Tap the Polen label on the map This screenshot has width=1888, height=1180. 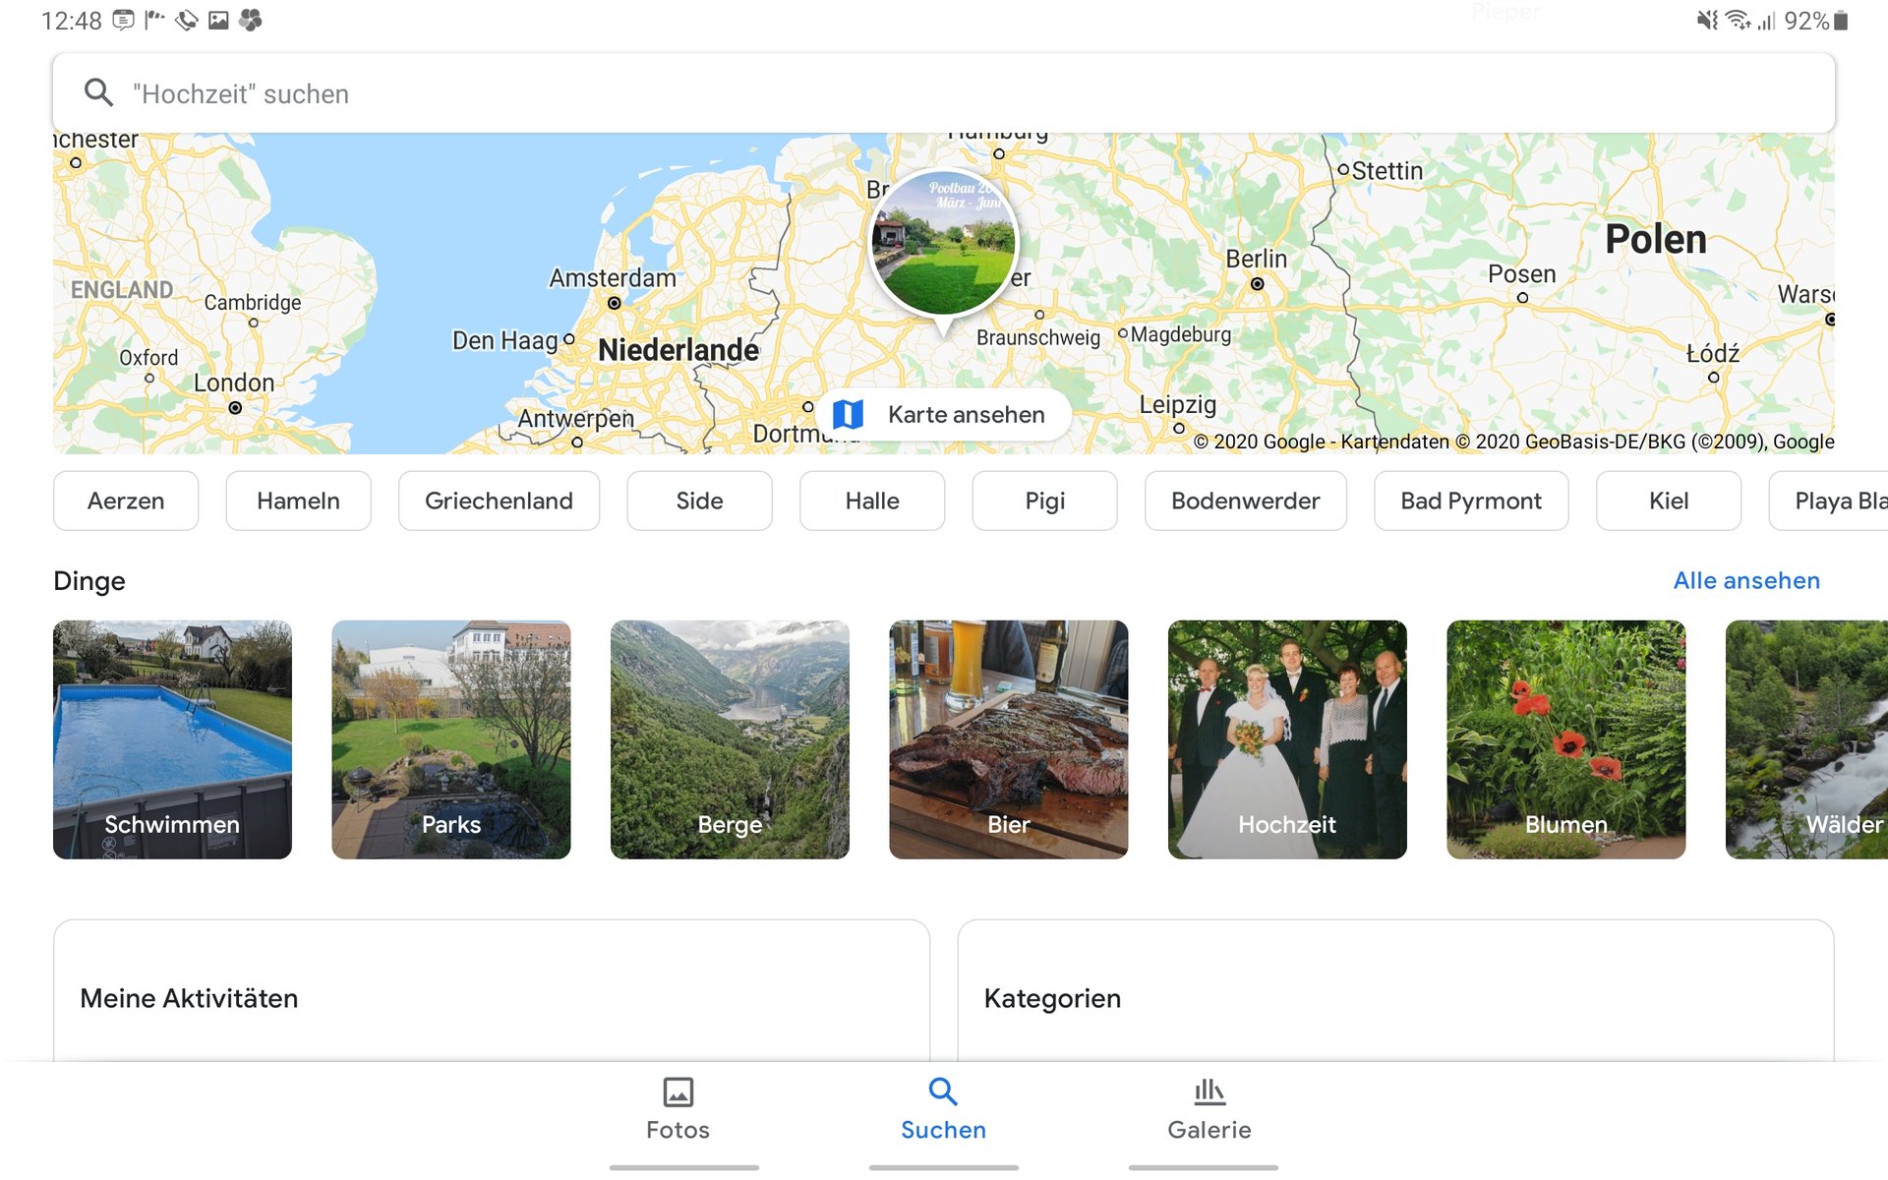(1656, 239)
